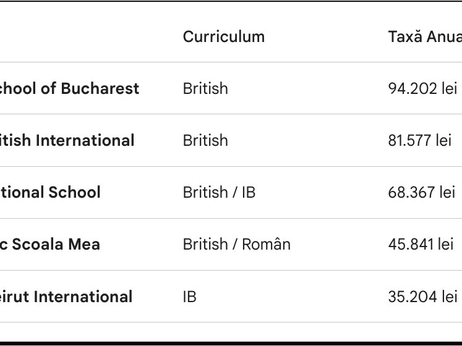Click British curriculum in British International row
The height and width of the screenshot is (346, 462).
[205, 140]
